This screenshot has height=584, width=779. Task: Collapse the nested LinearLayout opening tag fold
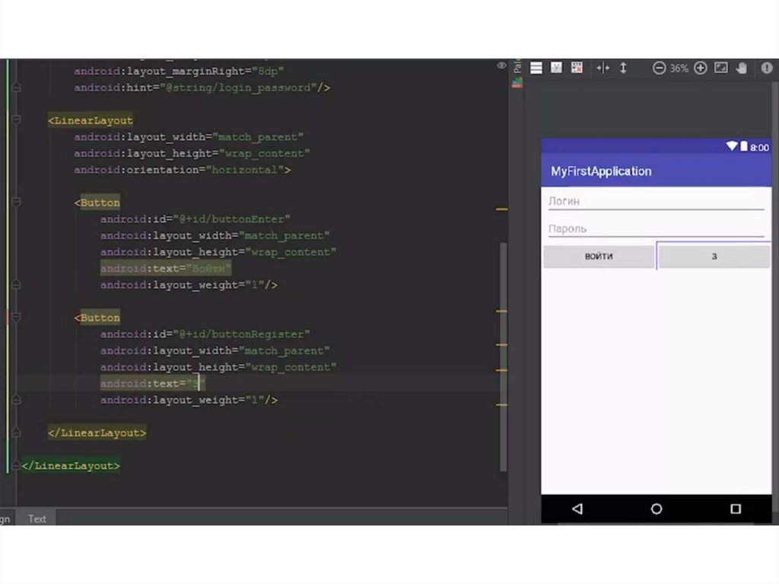click(16, 120)
